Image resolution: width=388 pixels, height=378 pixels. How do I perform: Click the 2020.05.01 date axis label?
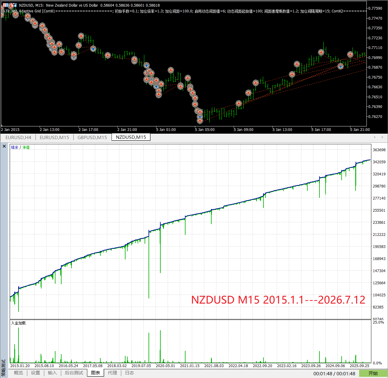coord(166,366)
